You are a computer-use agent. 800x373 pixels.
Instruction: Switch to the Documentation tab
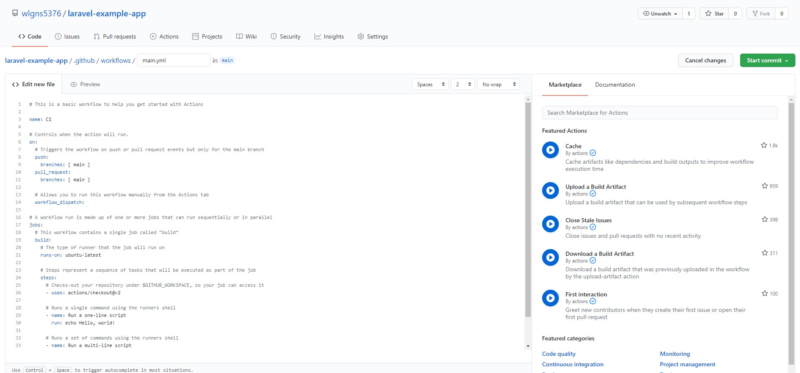(615, 85)
